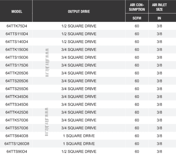Click the OUTPUT DRIVE column header
The height and width of the screenshot is (156, 176).
click(79, 12)
